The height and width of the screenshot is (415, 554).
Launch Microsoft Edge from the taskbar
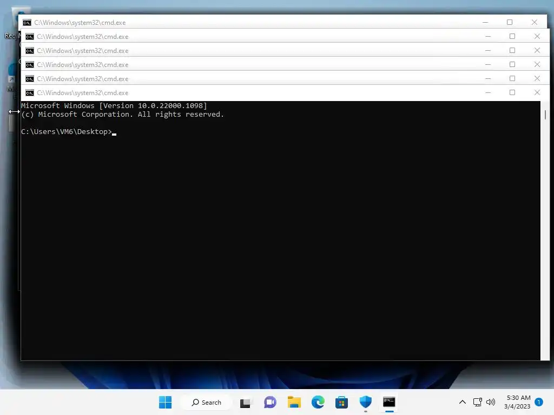[318, 402]
